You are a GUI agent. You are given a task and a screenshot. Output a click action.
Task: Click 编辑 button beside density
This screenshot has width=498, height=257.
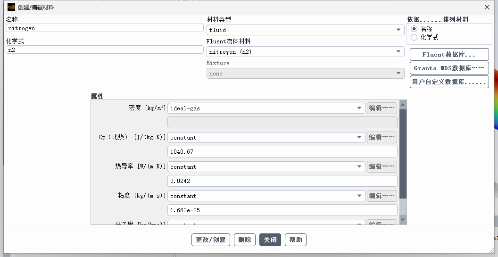[382, 108]
